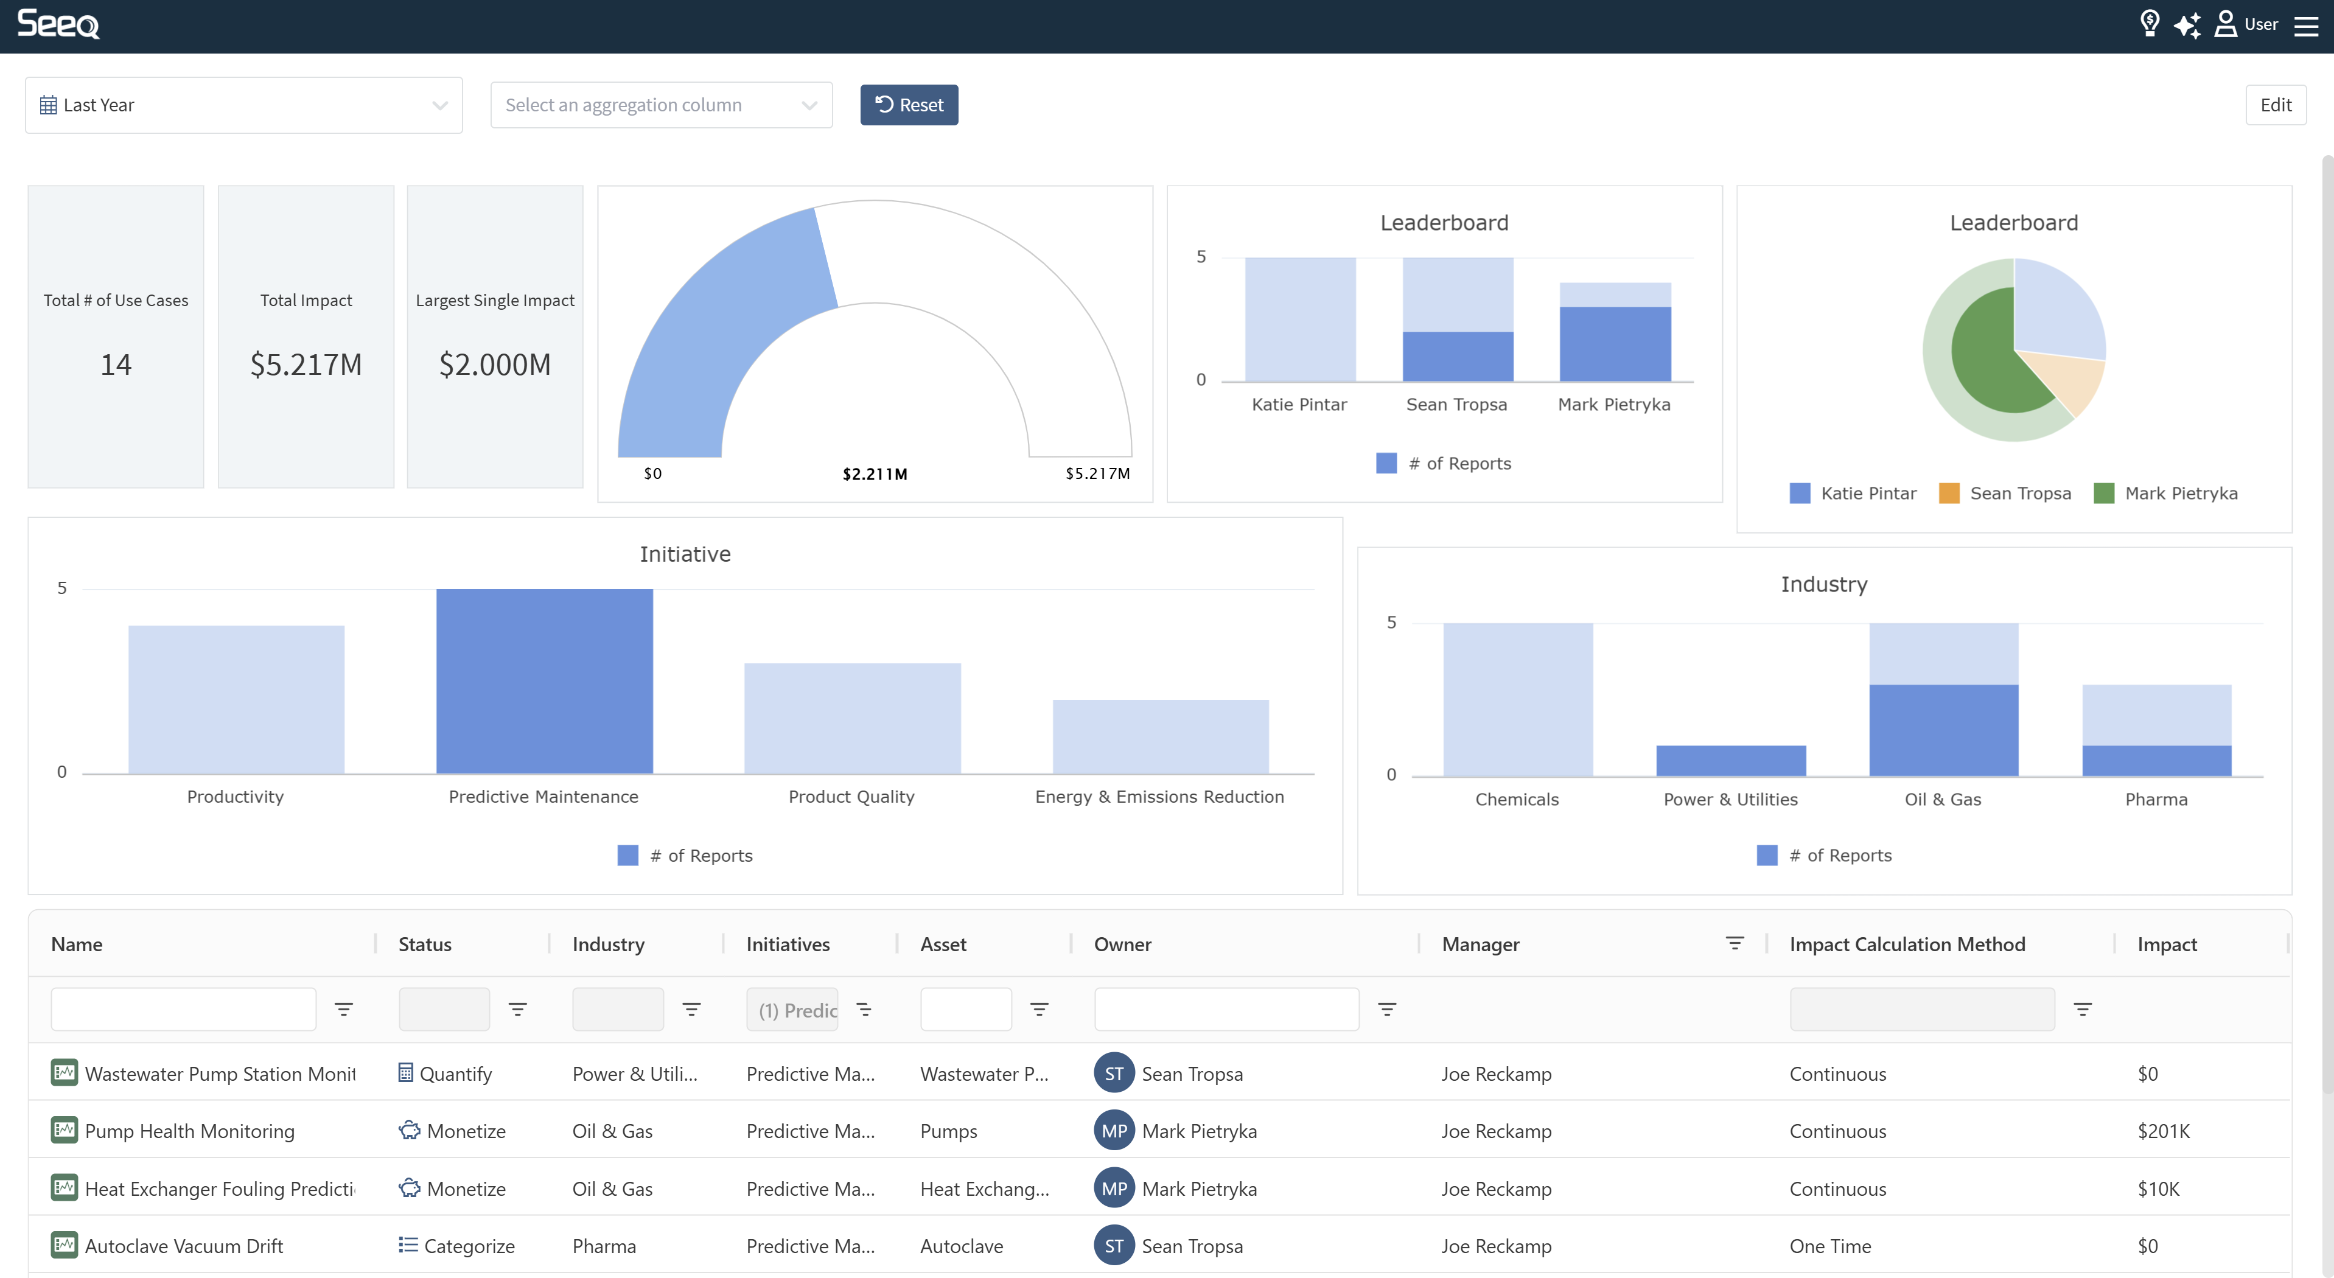This screenshot has height=1278, width=2334.
Task: Click filter icon beside Name search field
Action: (343, 1009)
